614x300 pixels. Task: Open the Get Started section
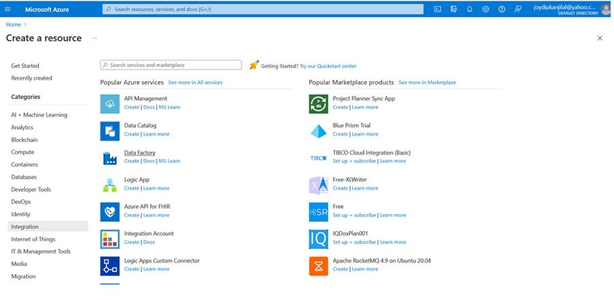[25, 65]
